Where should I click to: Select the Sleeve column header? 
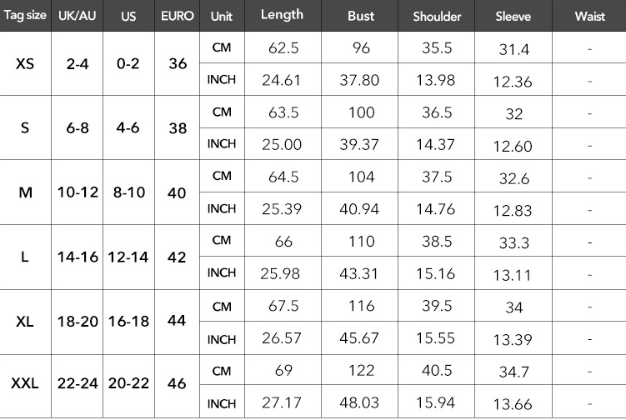[x=513, y=16]
